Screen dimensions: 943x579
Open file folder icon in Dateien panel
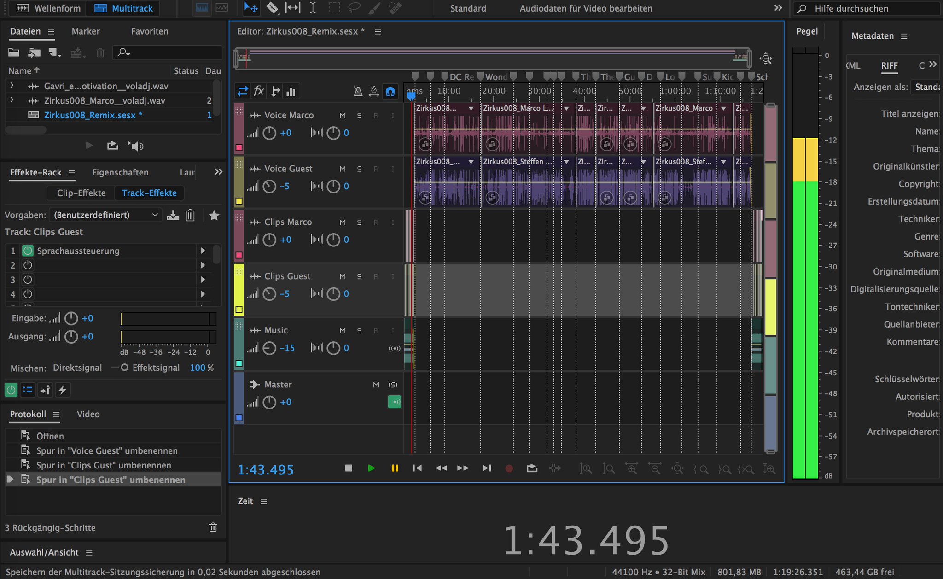pyautogui.click(x=14, y=53)
